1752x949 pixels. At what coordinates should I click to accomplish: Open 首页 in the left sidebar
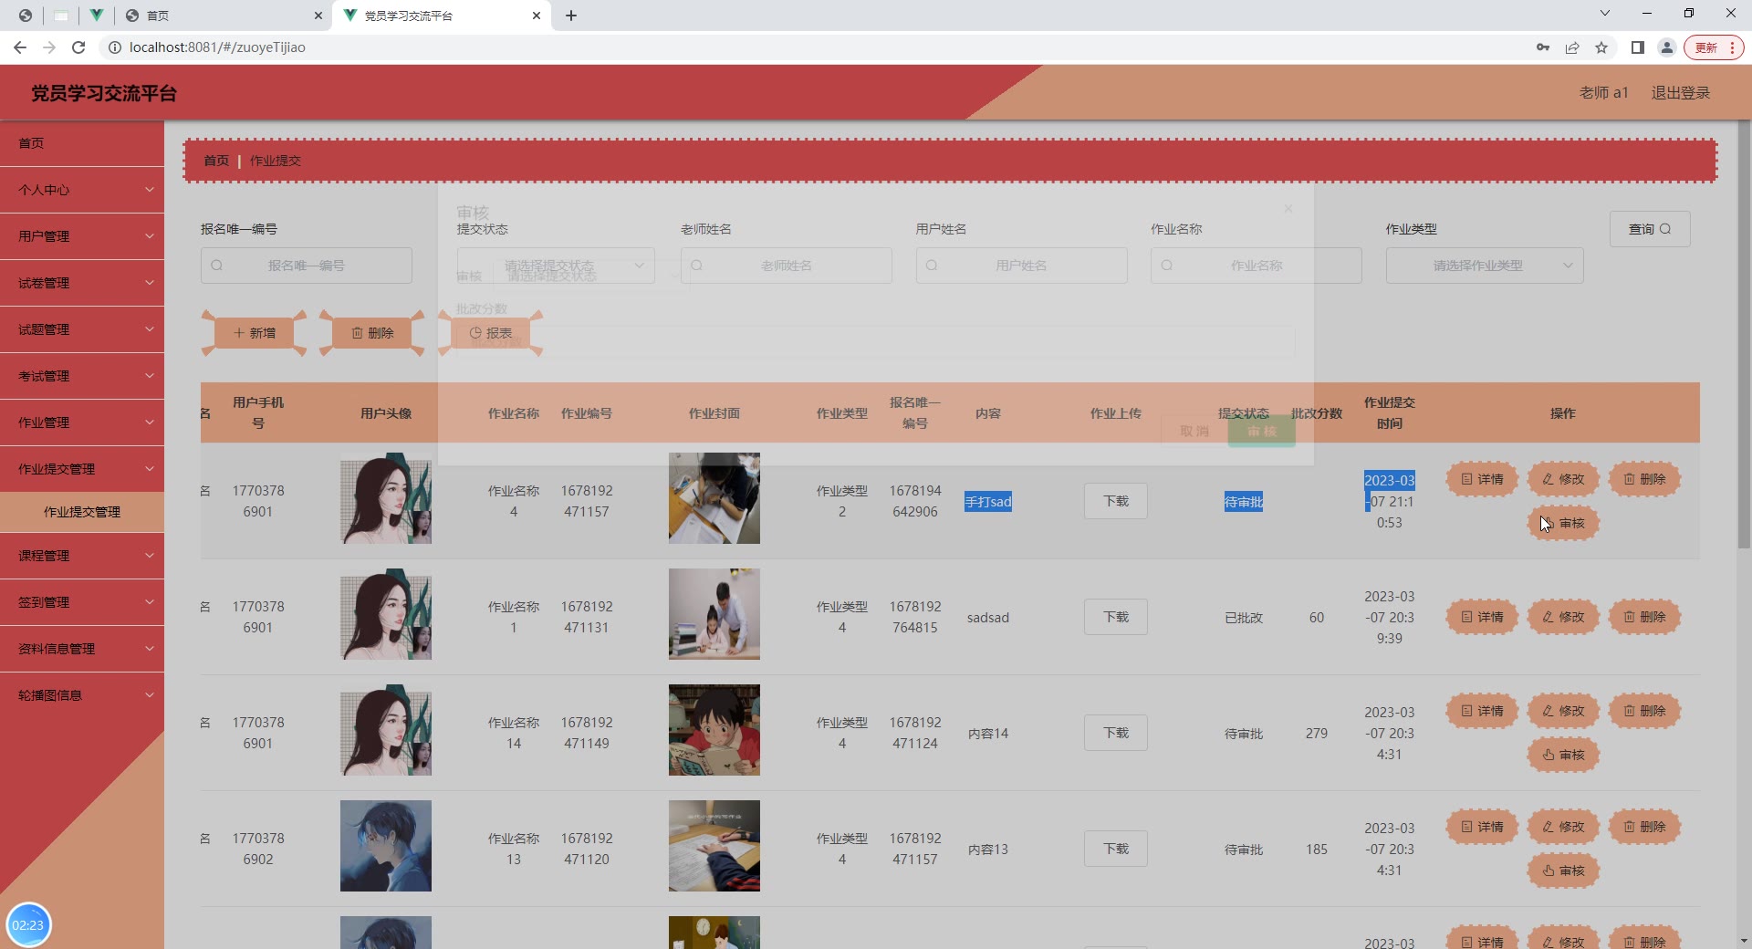point(82,143)
